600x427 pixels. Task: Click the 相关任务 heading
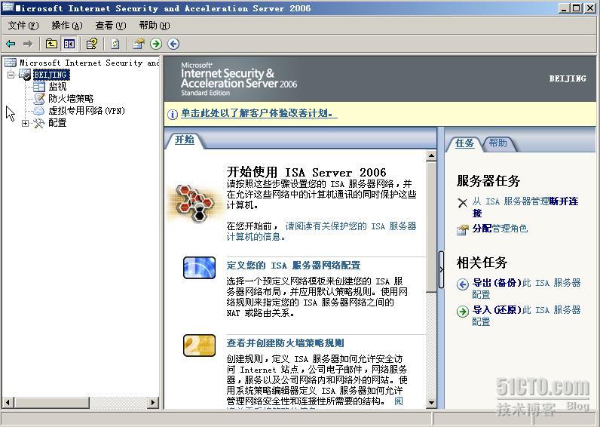(x=482, y=263)
